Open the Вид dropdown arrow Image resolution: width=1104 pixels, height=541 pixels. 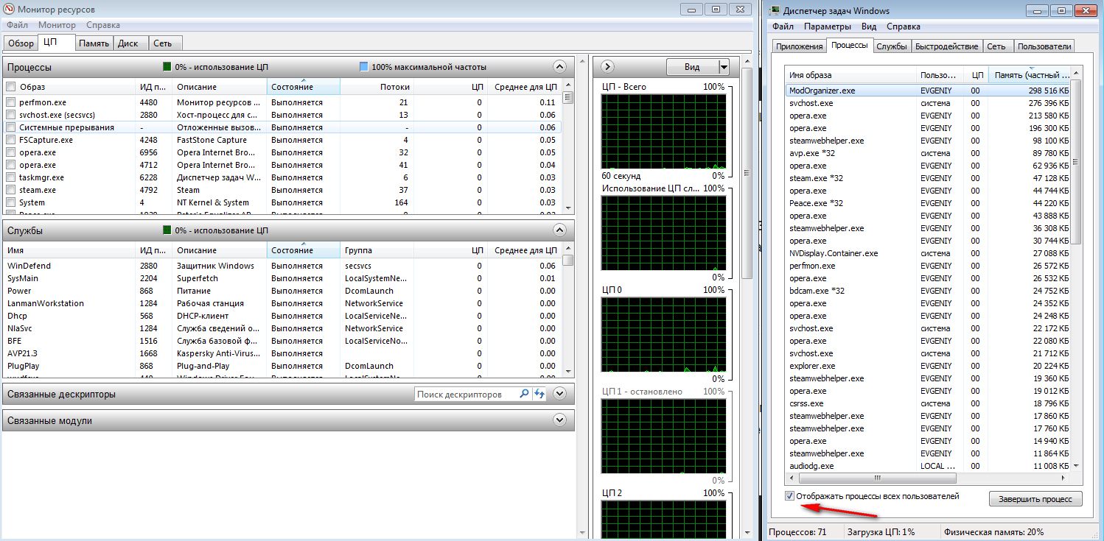pyautogui.click(x=723, y=67)
